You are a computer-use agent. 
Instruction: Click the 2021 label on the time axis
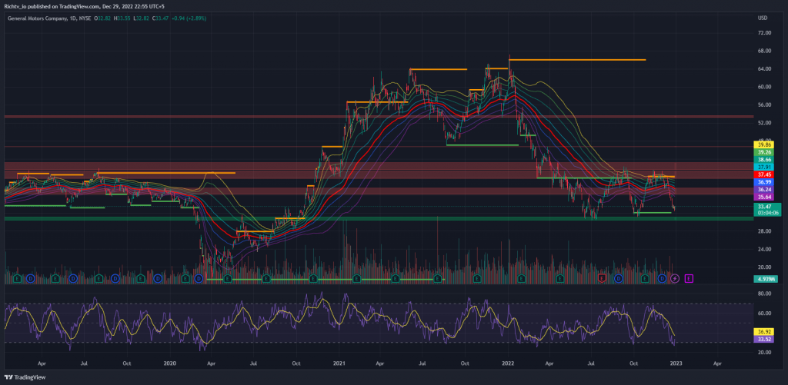tap(339, 362)
